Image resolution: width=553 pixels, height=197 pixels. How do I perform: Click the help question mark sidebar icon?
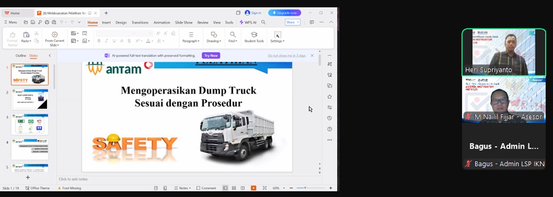pos(329,129)
